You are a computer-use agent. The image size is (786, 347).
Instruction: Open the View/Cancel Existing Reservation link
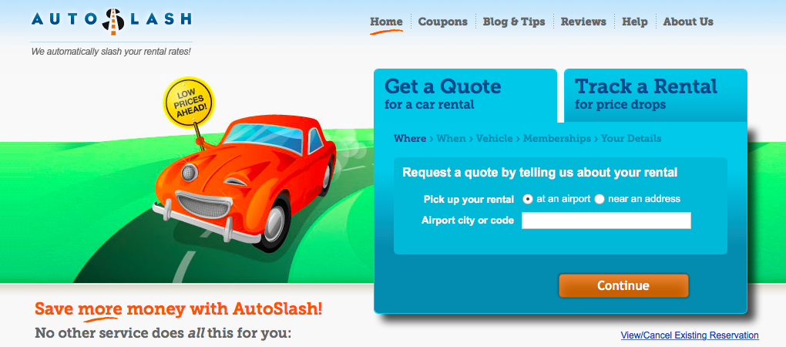click(689, 335)
